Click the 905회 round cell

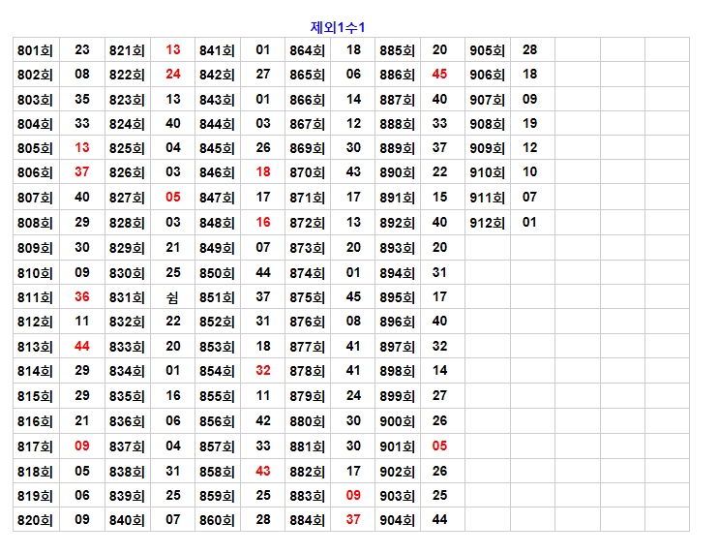click(x=487, y=50)
